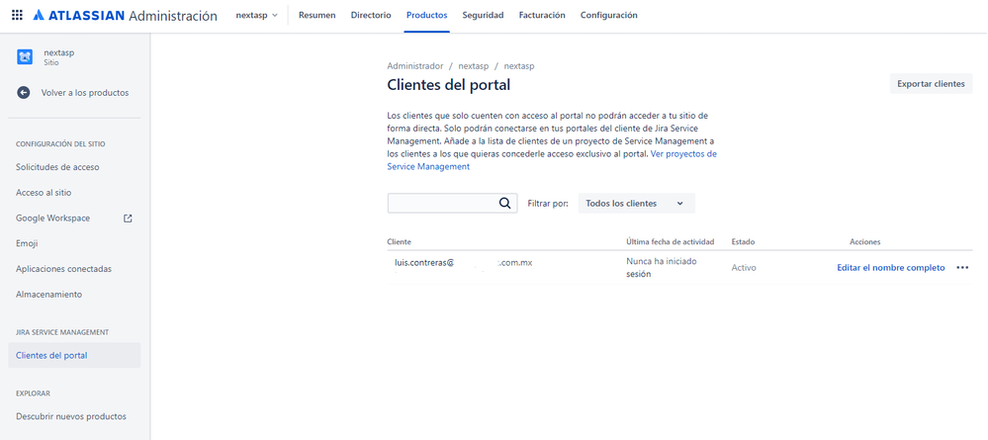This screenshot has width=988, height=440.
Task: Open the Todos los clientes filter dropdown
Action: click(x=636, y=203)
